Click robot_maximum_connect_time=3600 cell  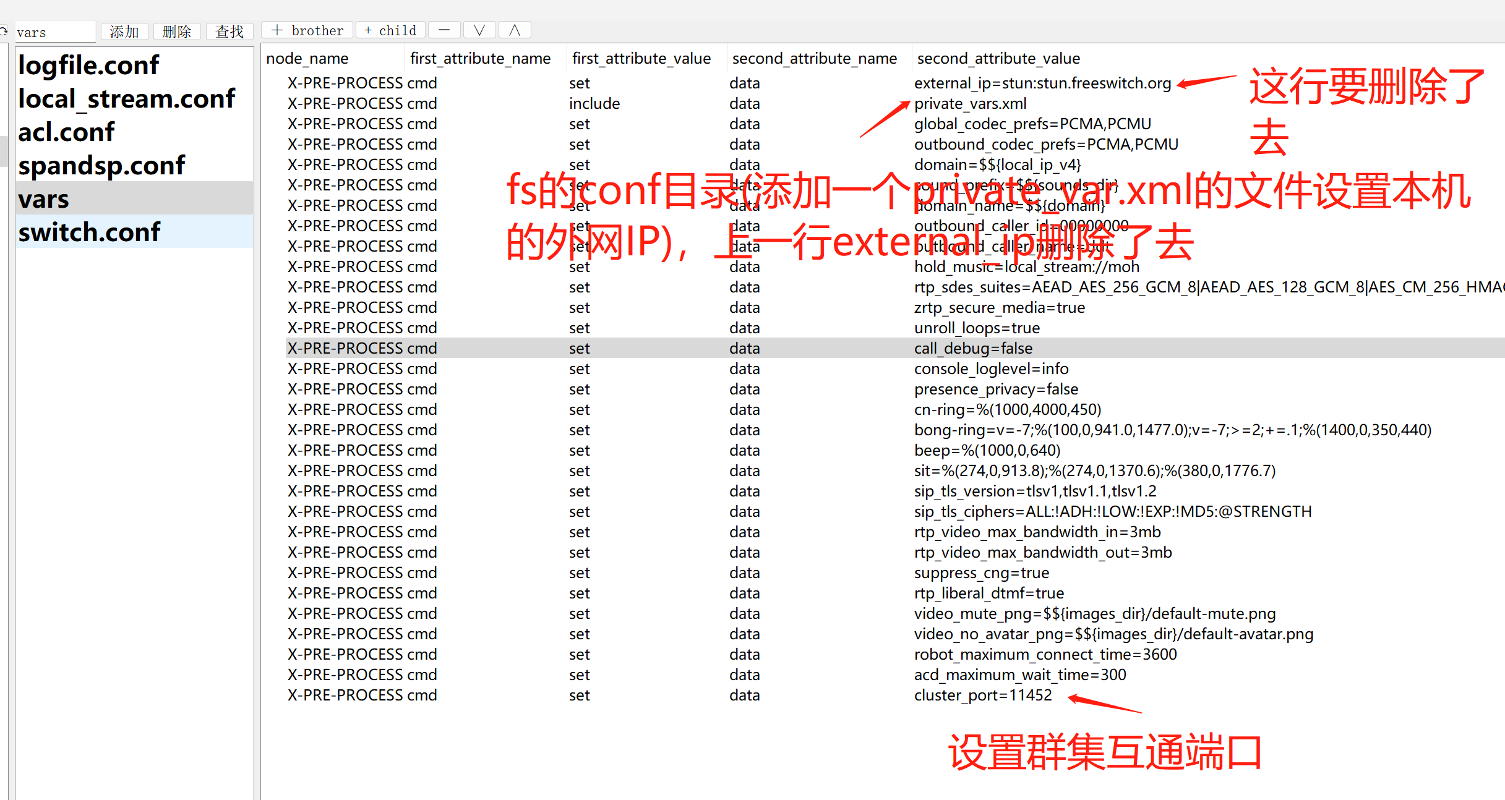1045,654
